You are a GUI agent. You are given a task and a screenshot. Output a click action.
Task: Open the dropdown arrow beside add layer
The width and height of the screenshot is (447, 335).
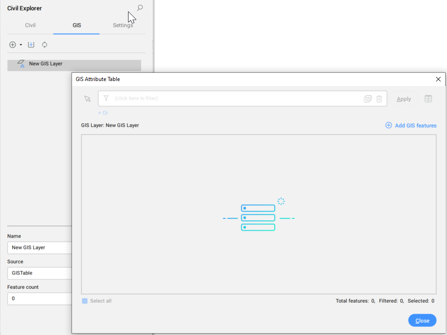pos(21,45)
